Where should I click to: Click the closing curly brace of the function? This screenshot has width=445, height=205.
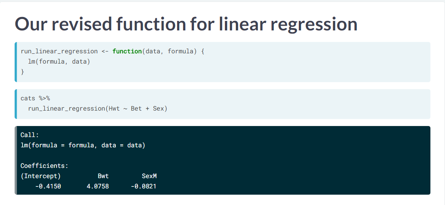(23, 72)
